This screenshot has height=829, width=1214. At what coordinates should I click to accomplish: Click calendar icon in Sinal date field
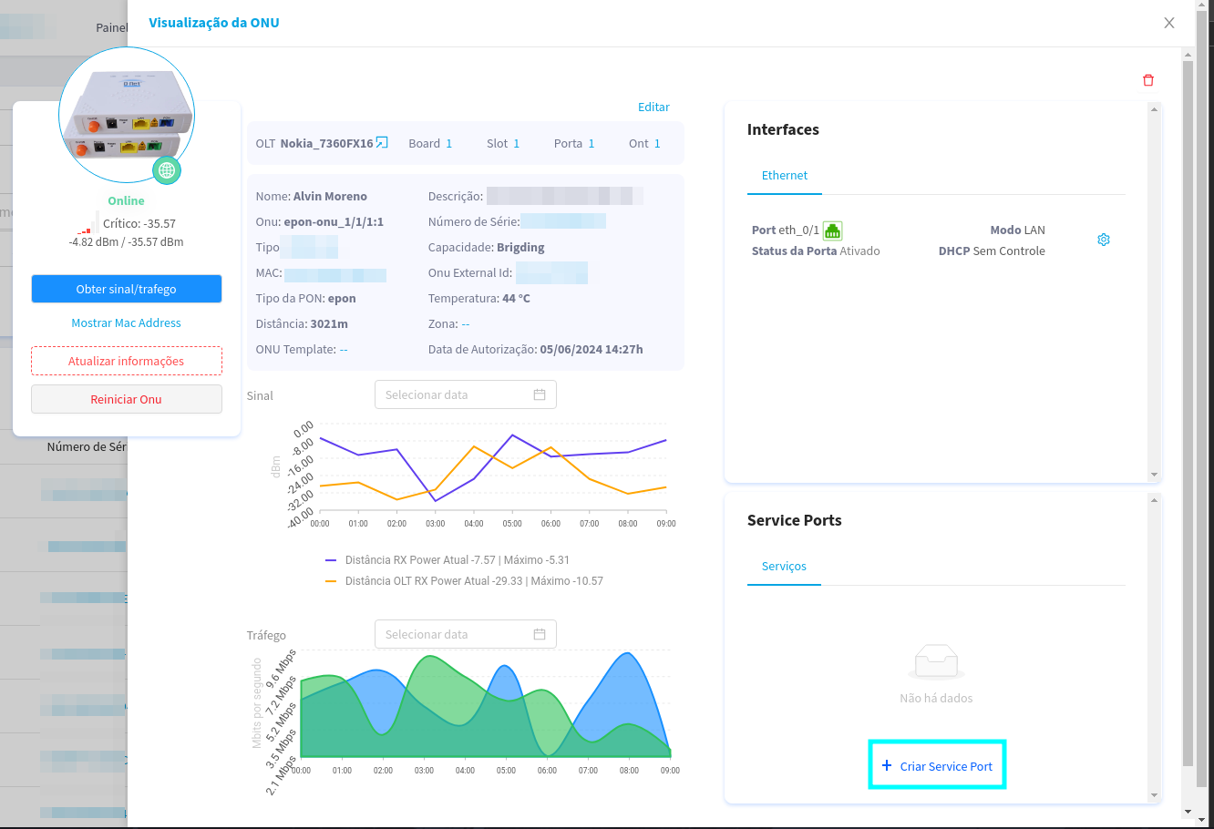pyautogui.click(x=539, y=394)
